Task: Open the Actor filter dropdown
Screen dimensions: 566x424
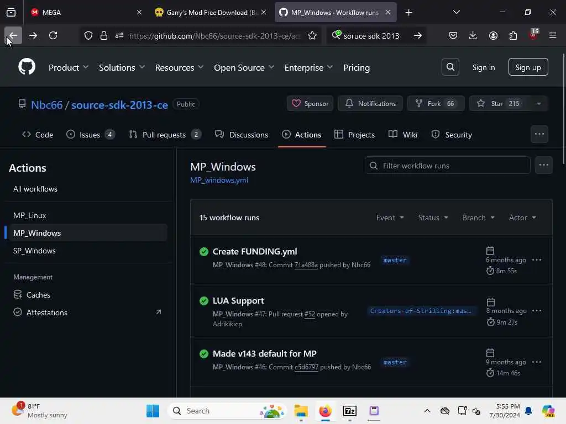Action: coord(522,218)
